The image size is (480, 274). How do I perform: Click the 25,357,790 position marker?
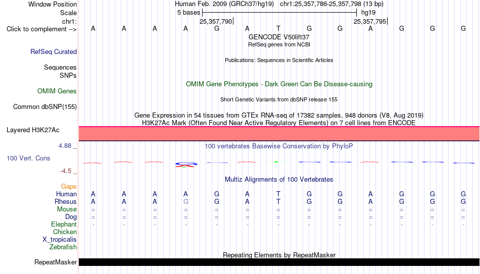(x=216, y=21)
